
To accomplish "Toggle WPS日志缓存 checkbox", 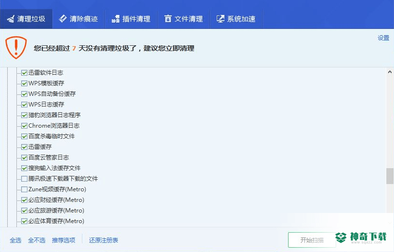I will click(25, 105).
